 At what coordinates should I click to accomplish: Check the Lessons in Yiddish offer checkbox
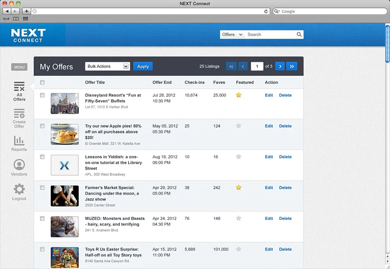tap(42, 157)
